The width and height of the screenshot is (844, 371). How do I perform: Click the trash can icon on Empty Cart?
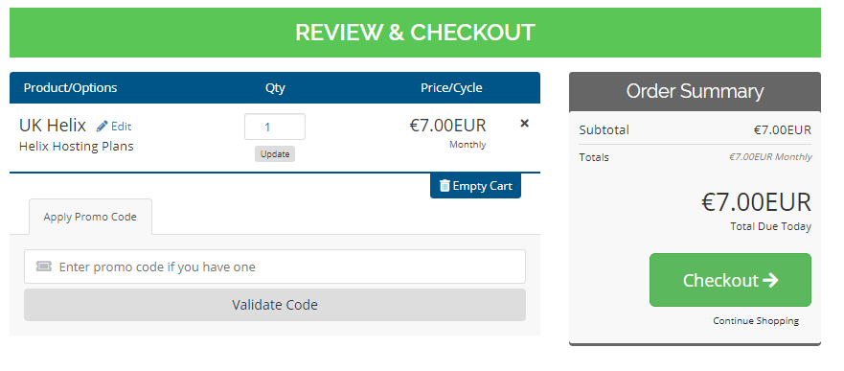(445, 186)
